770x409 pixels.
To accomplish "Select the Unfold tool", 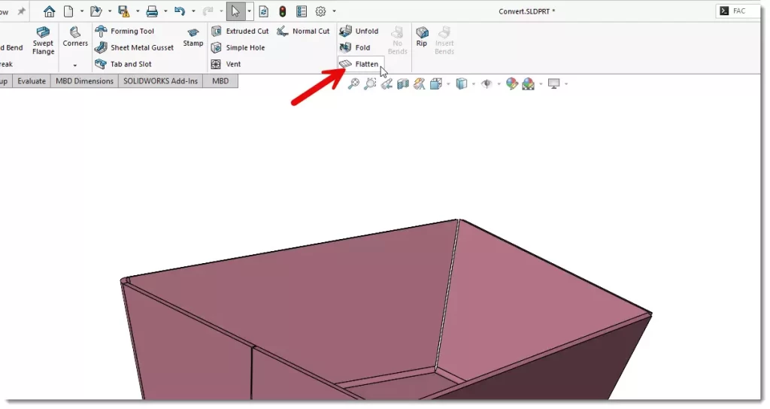I will 359,32.
